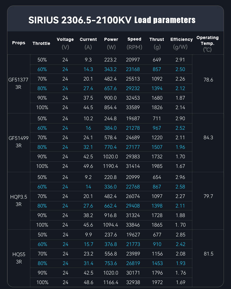Select the highlighted 343.2 power cell
The image size is (231, 289).
(x=111, y=69)
